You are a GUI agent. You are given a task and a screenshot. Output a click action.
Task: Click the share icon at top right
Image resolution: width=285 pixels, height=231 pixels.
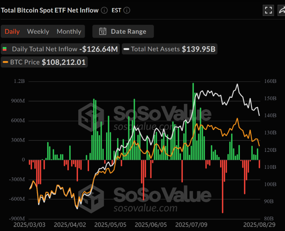click(281, 10)
